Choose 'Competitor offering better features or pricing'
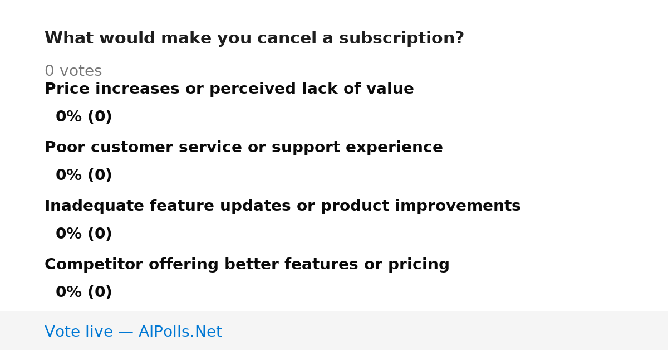668x350 pixels. 247,265
